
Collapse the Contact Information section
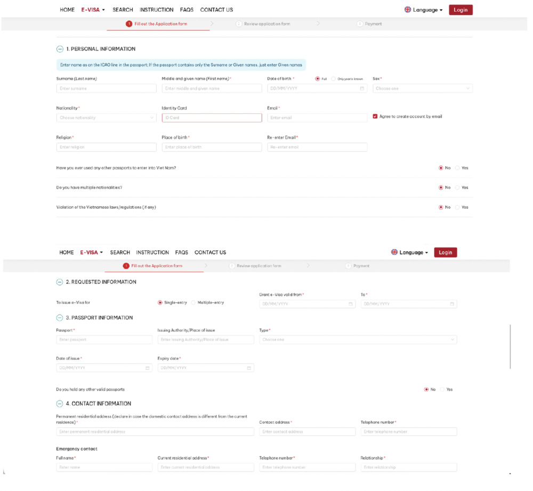[59, 404]
